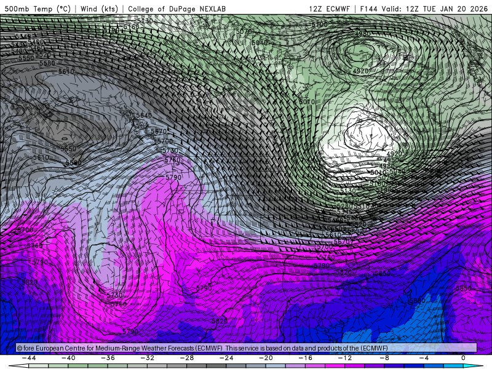Click the -28 label on the temperature scale
Image resolution: width=492 pixels, height=369 pixels.
pos(187,358)
